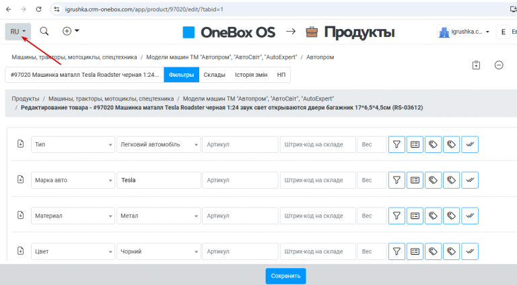Click the second tag icon in Тип row
Viewport: 517px width, 285px height.
coord(452,144)
